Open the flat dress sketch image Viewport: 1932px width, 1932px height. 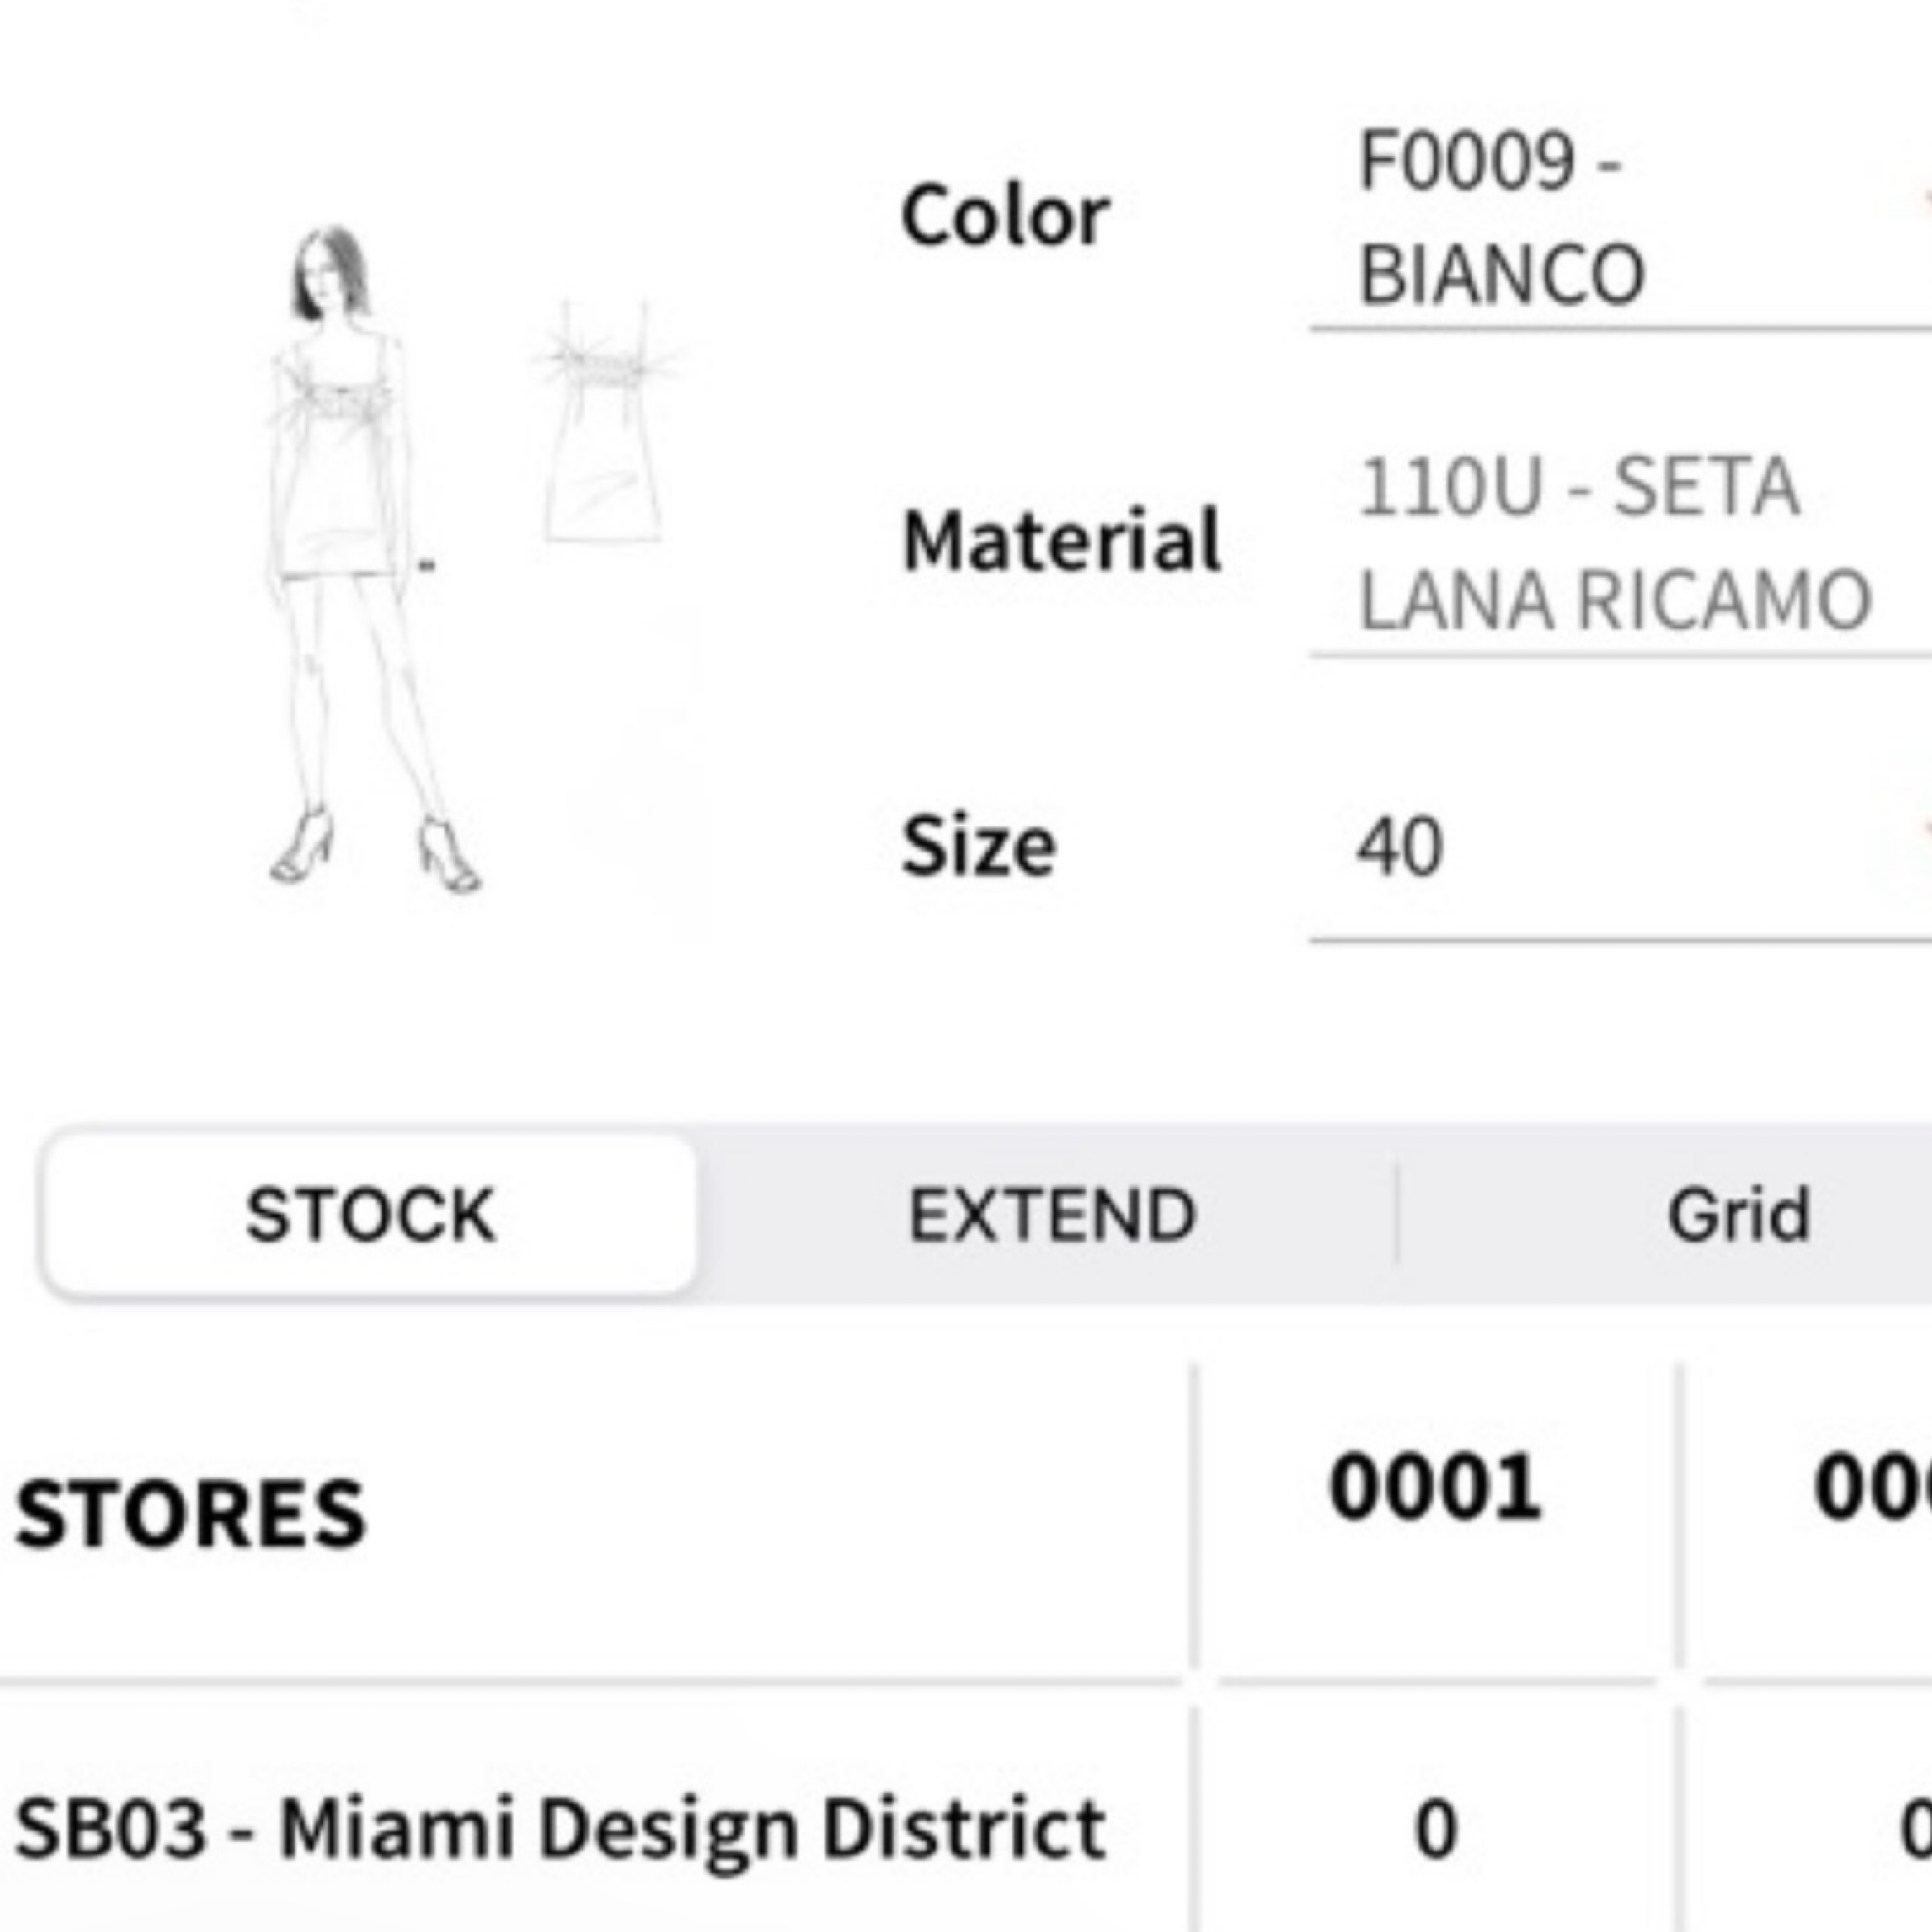point(606,425)
